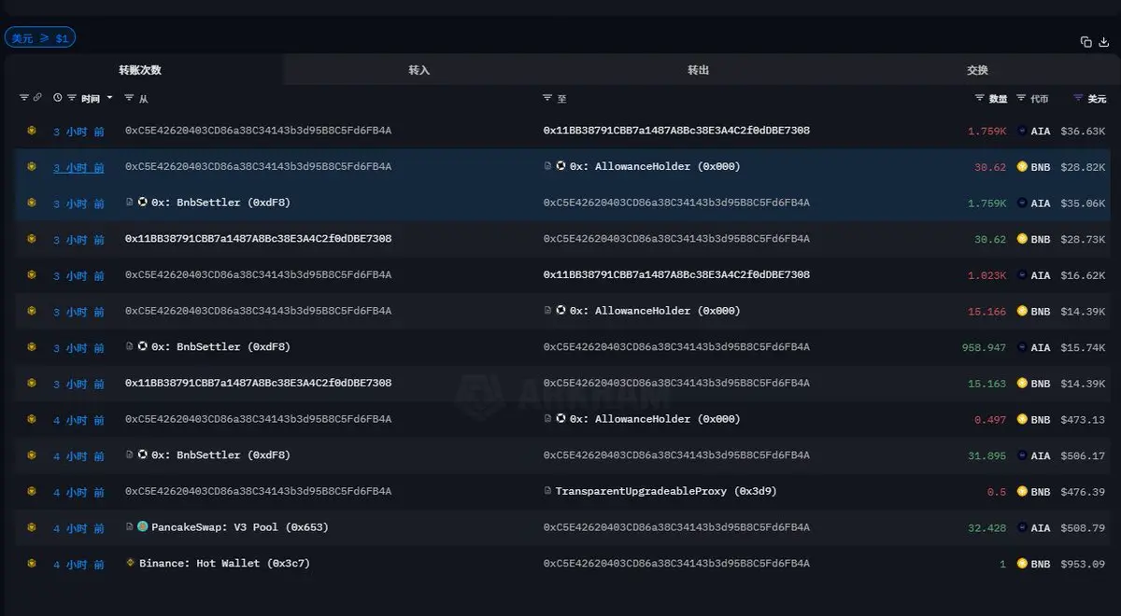
Task: Open Binance: Hot Wallet (0x3c7) entity
Action: coord(225,564)
